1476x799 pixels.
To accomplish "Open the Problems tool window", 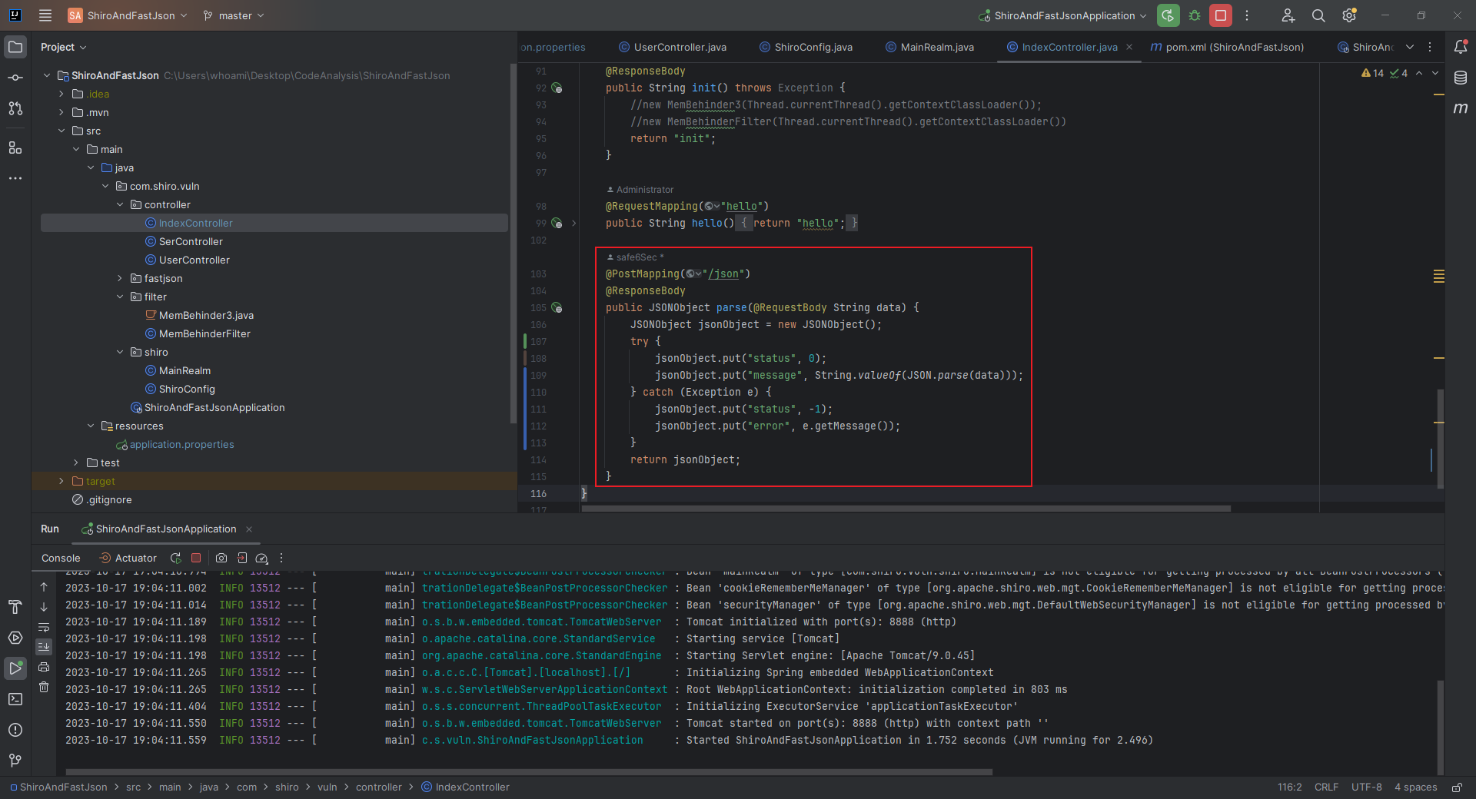I will pos(15,730).
